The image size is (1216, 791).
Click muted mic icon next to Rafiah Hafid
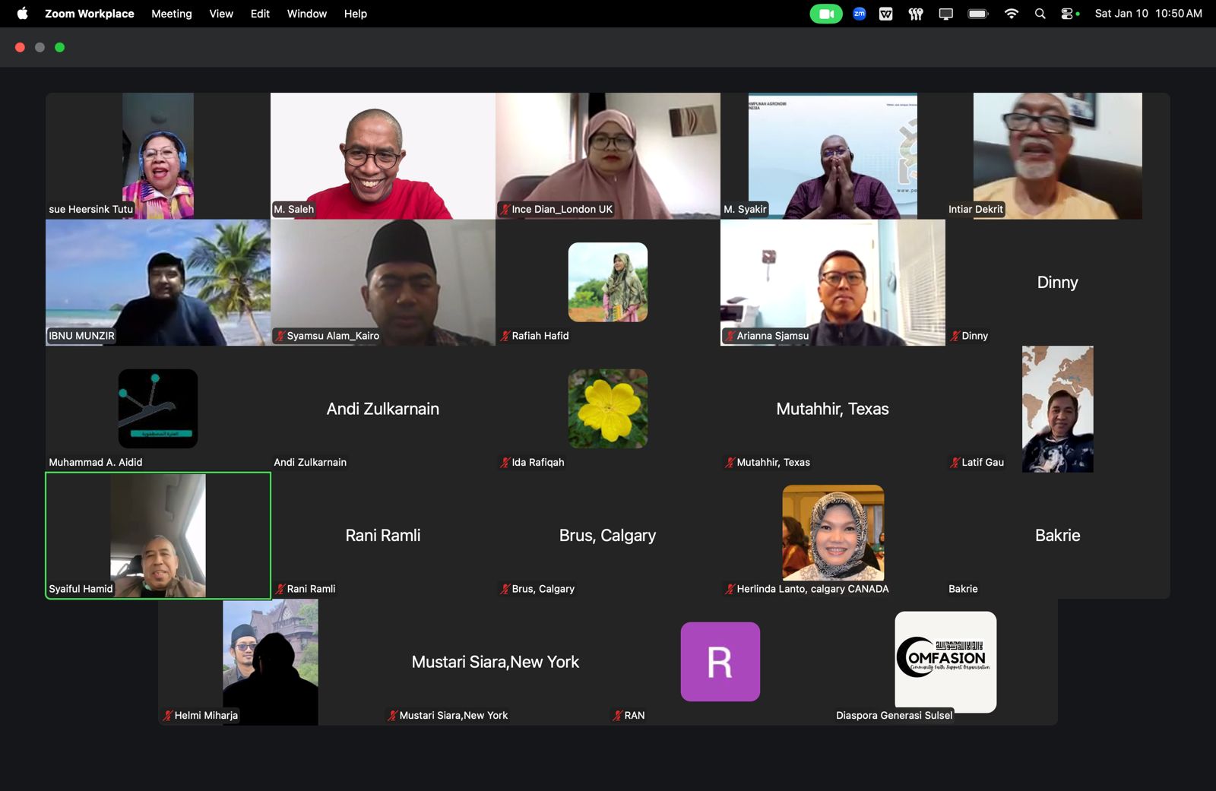pos(505,336)
